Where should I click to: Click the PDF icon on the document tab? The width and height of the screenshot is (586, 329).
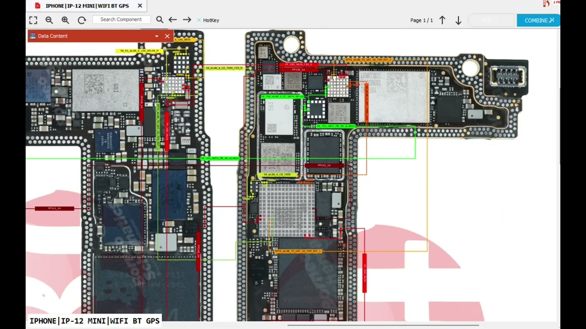38,6
